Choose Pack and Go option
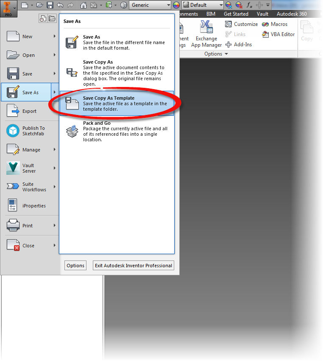The width and height of the screenshot is (323, 361). (117, 131)
